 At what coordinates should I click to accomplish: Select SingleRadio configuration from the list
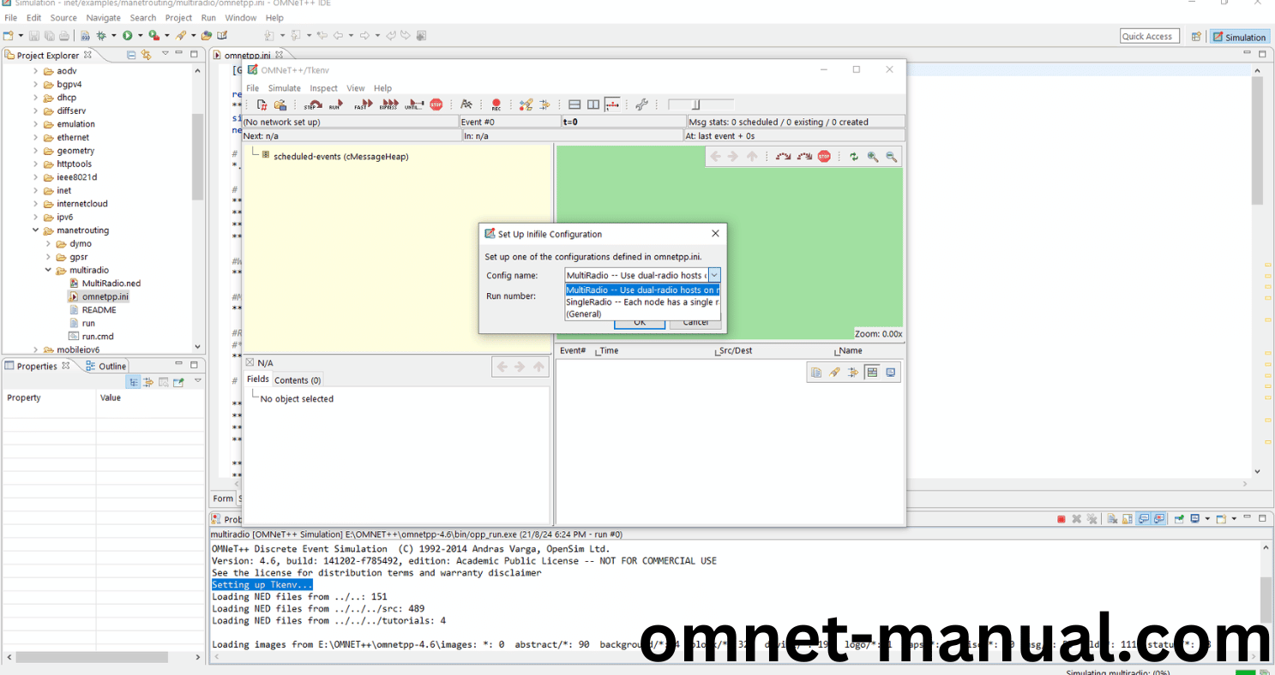(641, 302)
